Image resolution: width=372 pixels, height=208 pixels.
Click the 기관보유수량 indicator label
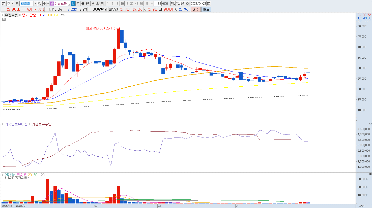click(41, 124)
